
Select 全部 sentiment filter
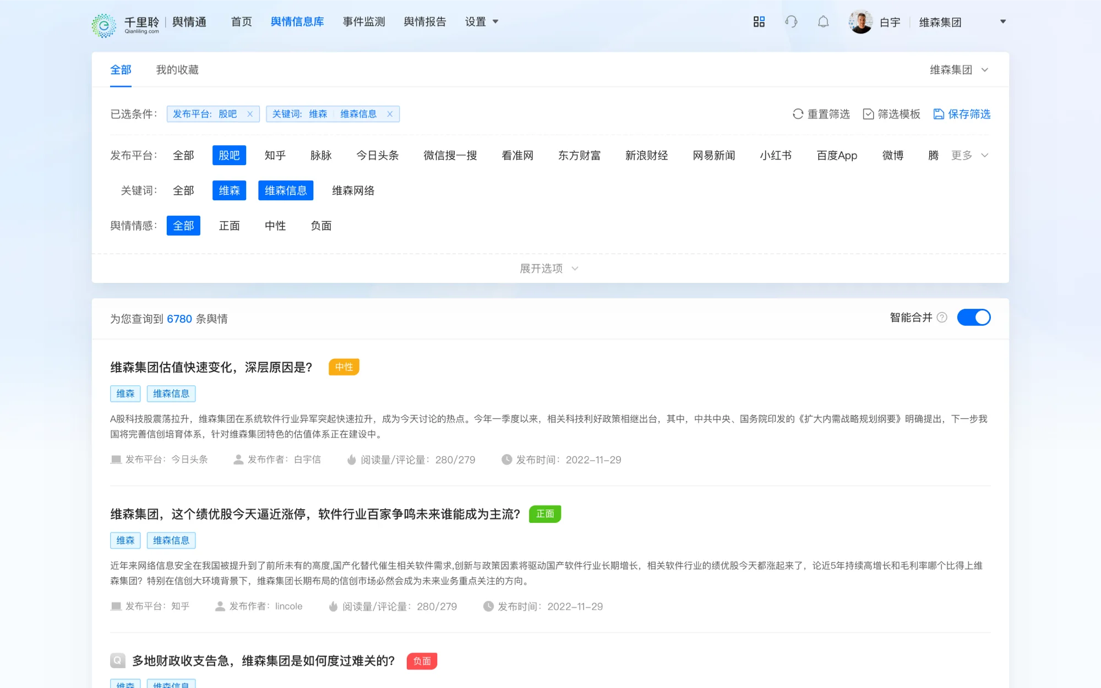[x=183, y=226]
